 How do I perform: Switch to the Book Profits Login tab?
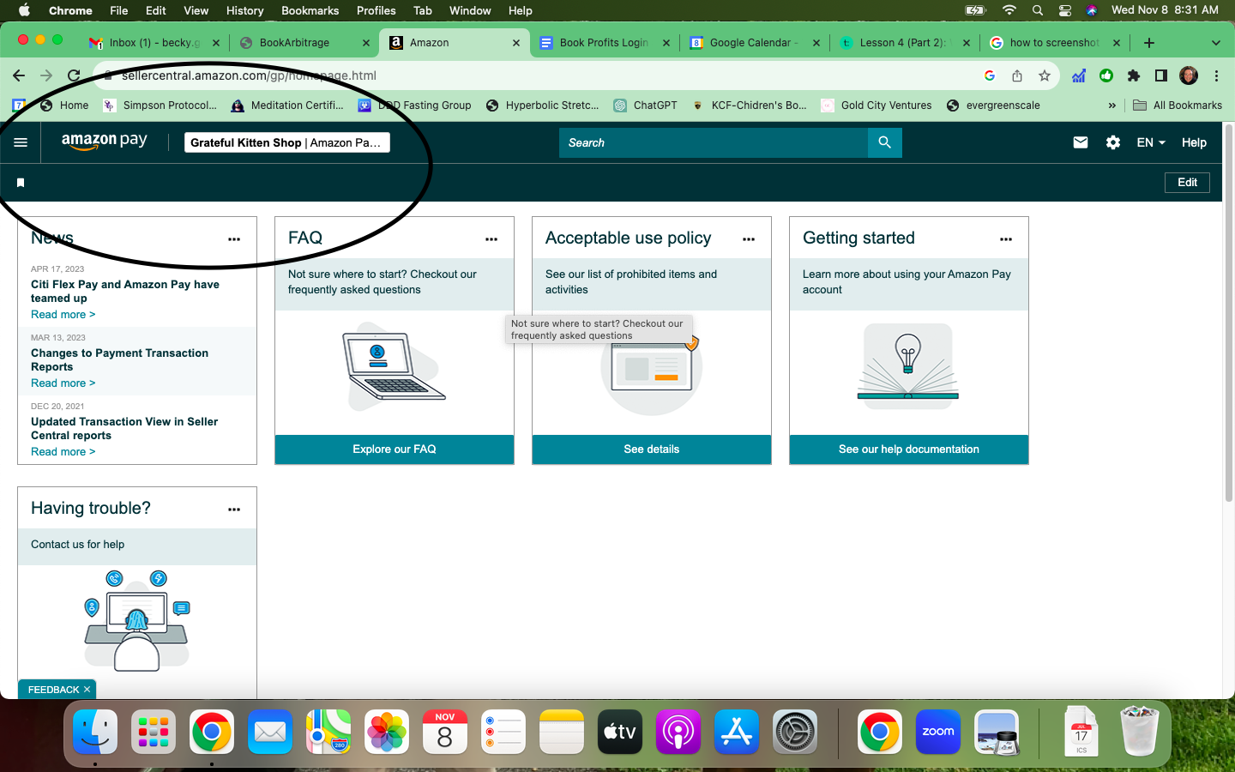tap(605, 43)
